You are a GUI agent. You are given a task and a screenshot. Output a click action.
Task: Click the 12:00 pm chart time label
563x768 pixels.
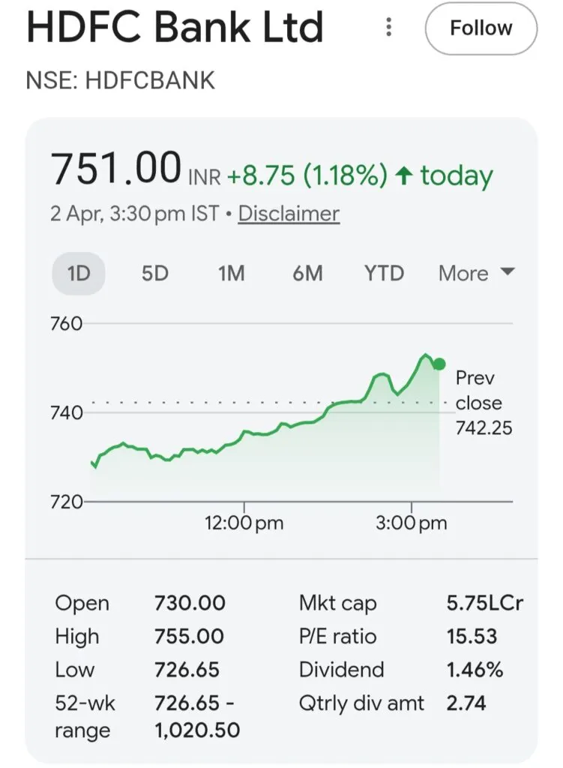(244, 523)
